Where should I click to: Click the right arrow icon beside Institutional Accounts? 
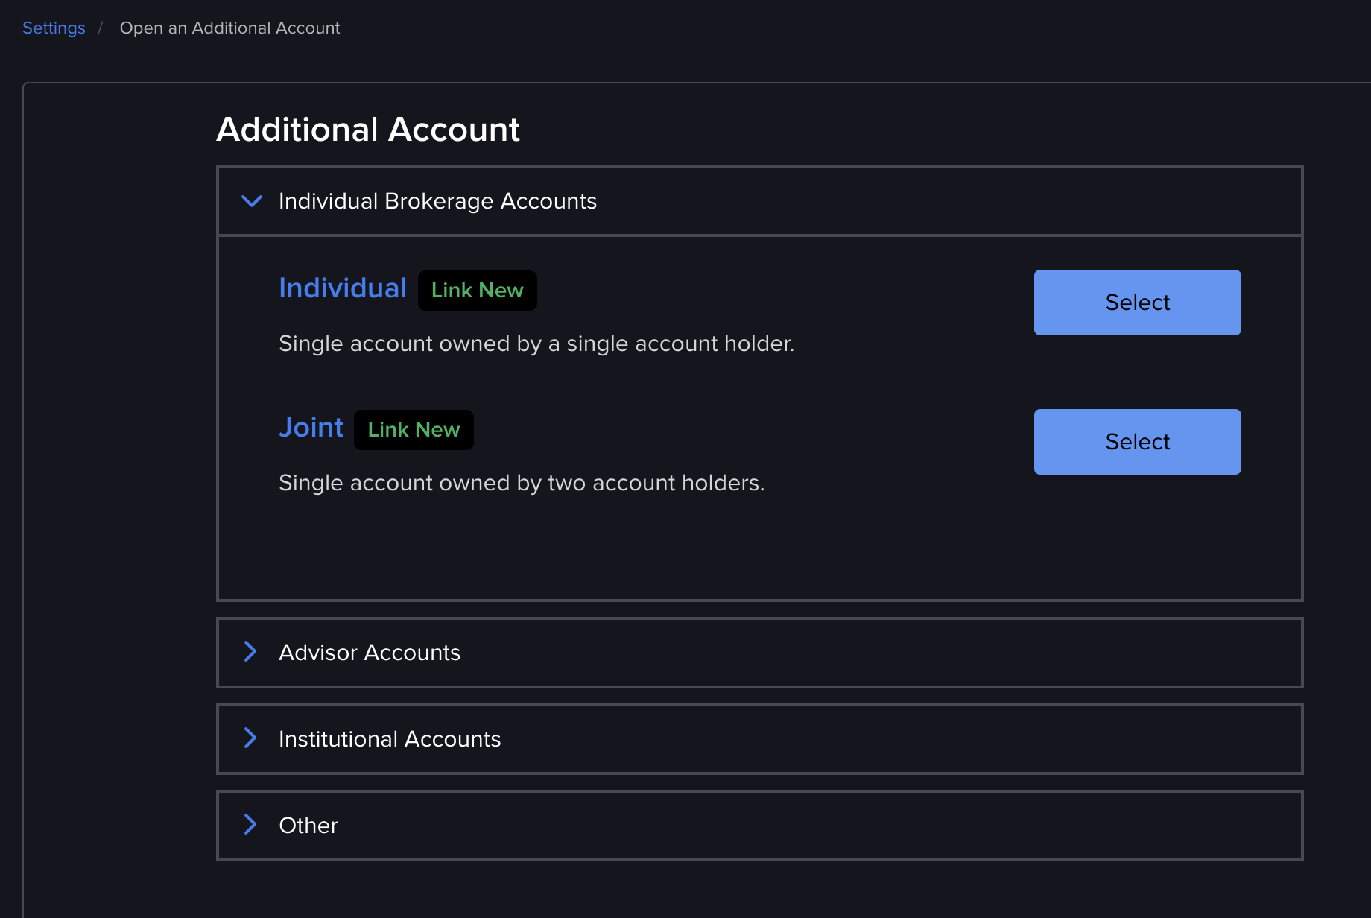[x=250, y=738]
